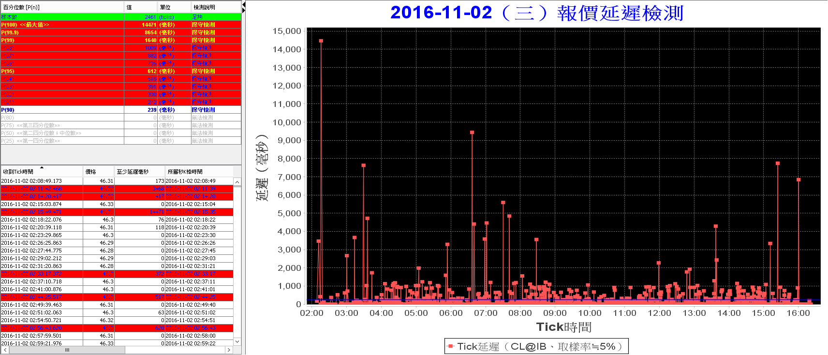Click the red legend marker for Tick延遲
This screenshot has height=355, width=828.
click(x=451, y=346)
